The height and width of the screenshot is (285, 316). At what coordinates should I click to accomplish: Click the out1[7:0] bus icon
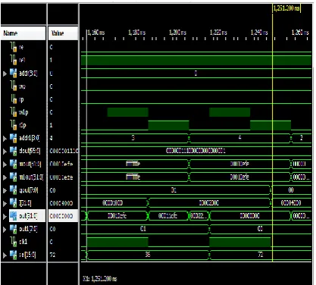coord(14,229)
